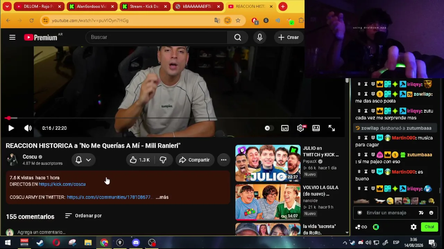The height and width of the screenshot is (249, 444).
Task: Open the PepazX channel name
Action: pyautogui.click(x=310, y=162)
